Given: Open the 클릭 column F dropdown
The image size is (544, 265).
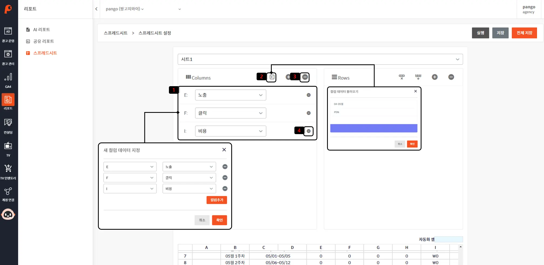Looking at the screenshot, I should [230, 113].
